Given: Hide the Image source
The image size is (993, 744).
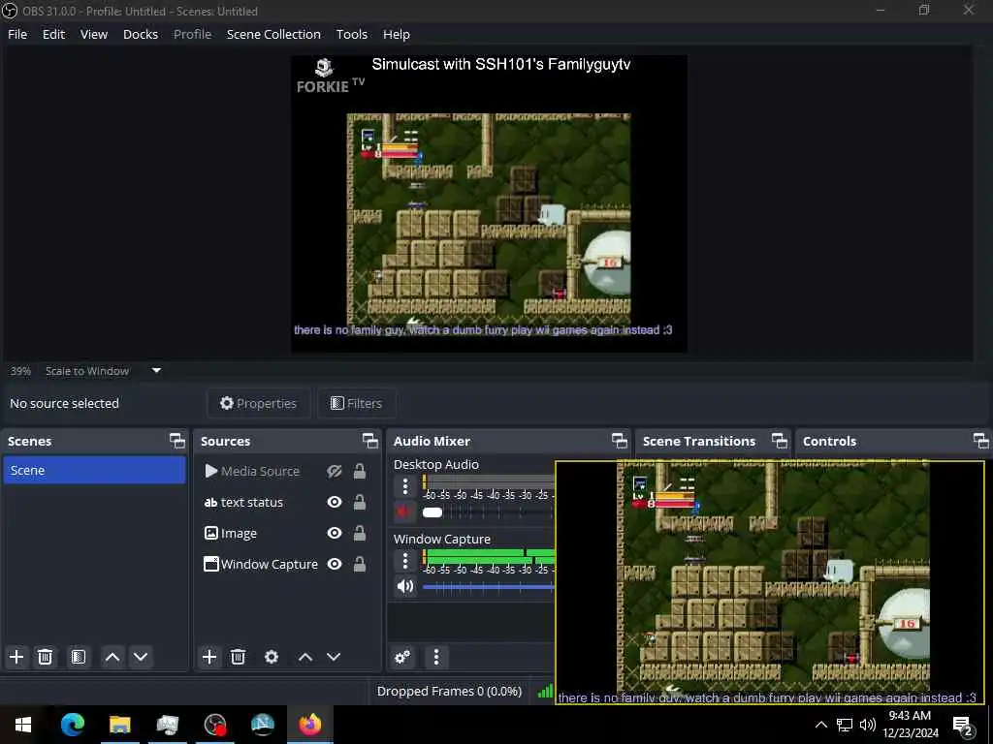Looking at the screenshot, I should [335, 533].
